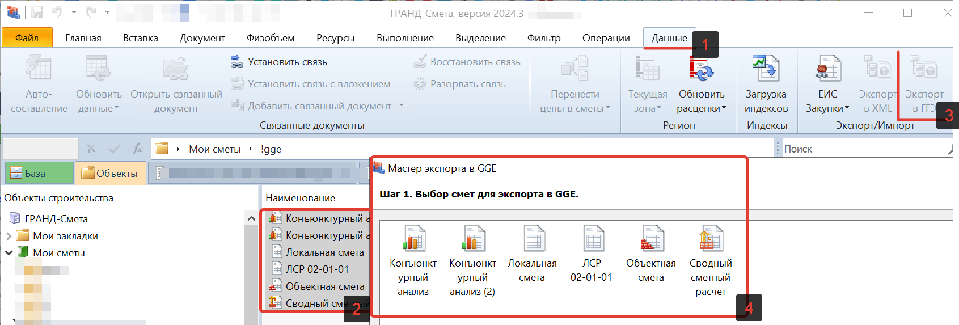The image size is (959, 325).
Task: Open the Операции ribbon tab
Action: 606,38
